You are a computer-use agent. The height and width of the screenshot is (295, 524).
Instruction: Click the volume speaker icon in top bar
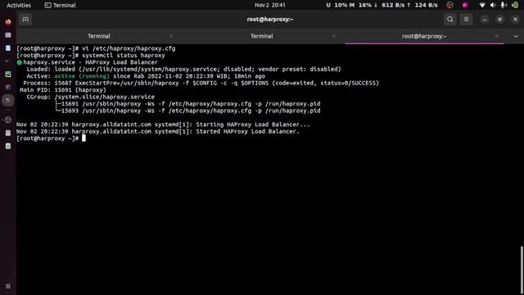pos(493,5)
